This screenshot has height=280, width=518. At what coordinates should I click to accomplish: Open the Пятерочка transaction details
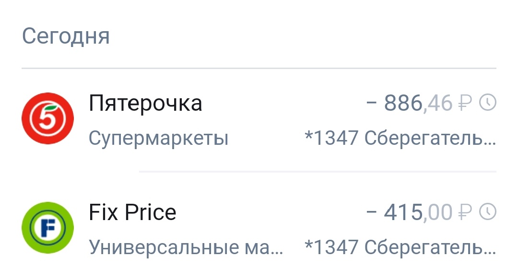(x=259, y=118)
